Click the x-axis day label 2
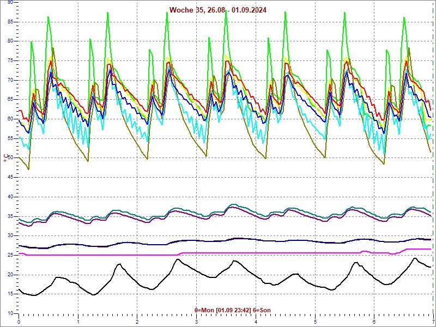This screenshot has width=436, height=327. (x=137, y=322)
